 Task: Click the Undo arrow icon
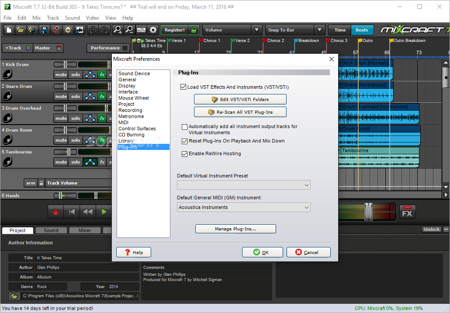[x=93, y=30]
